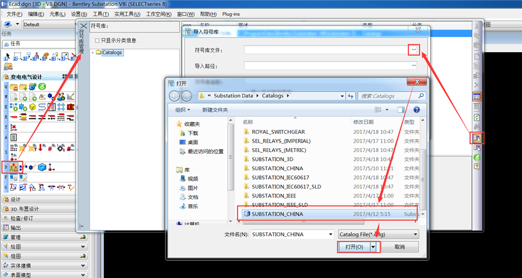This screenshot has width=522, height=278.
Task: Click the binoculars find icon in right toolbar
Action: point(477,127)
